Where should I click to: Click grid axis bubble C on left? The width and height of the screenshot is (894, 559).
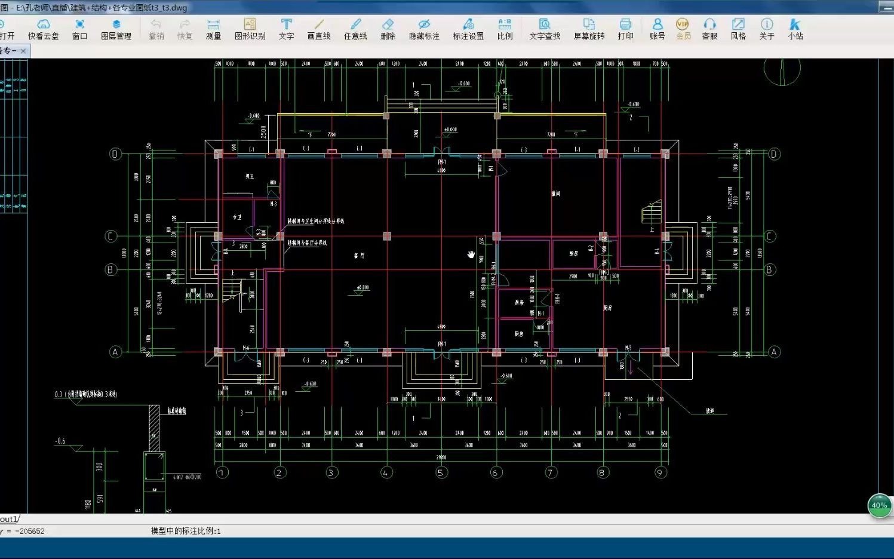(x=111, y=236)
